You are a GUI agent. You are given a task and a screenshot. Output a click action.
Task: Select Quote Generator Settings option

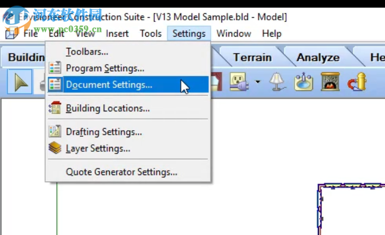(x=121, y=172)
